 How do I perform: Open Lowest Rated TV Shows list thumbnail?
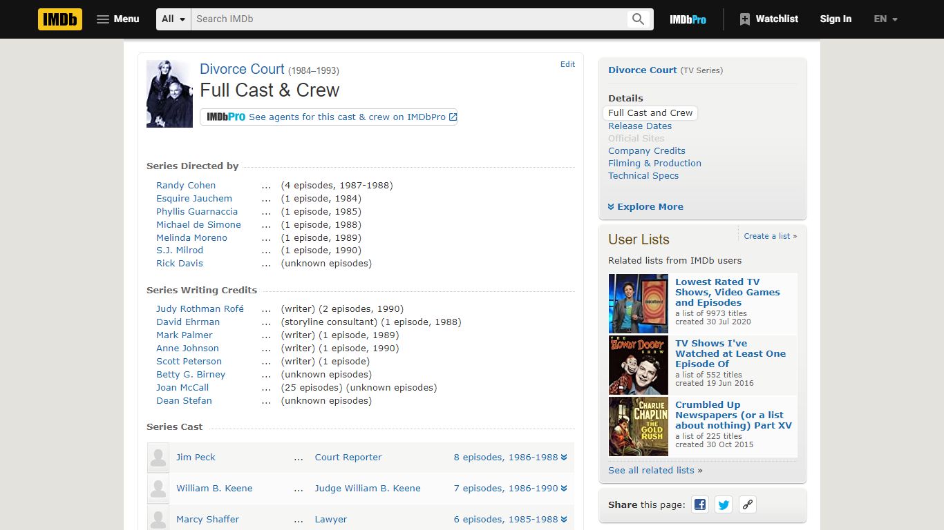639,304
